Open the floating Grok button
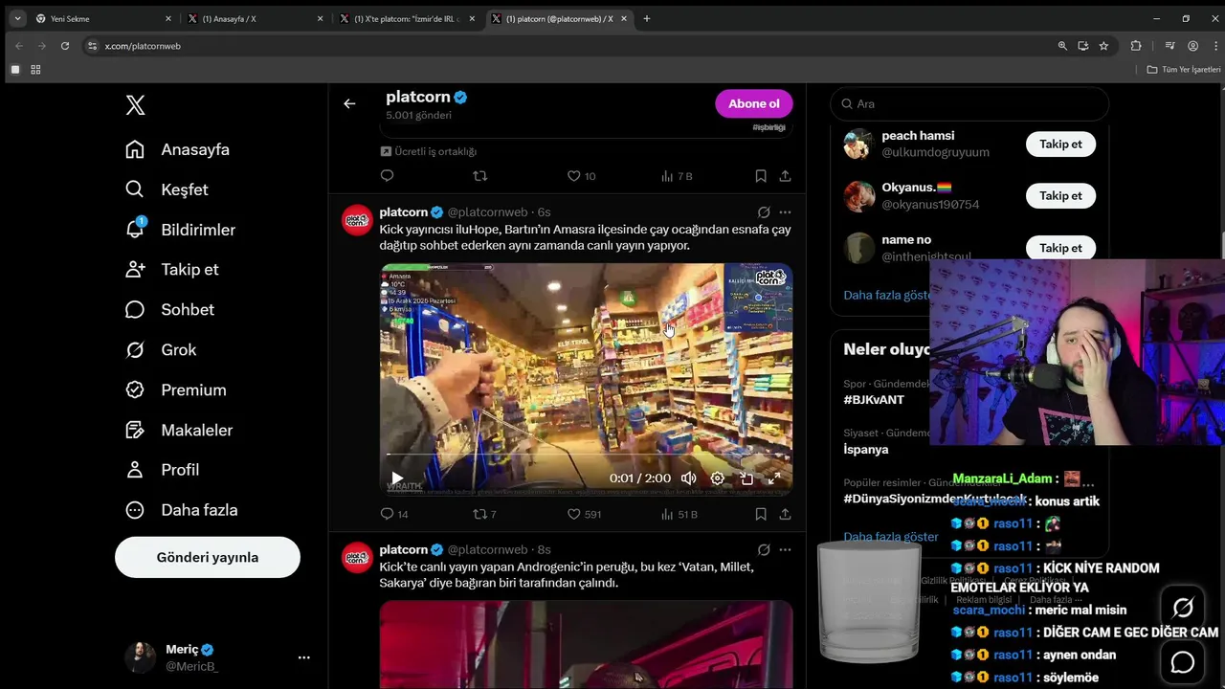This screenshot has width=1225, height=689. tap(1183, 608)
